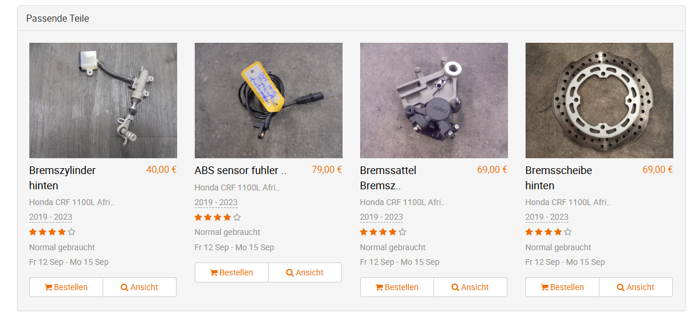The image size is (698, 317).
Task: Click the cart icon for Bremszylinder hinten
Action: click(49, 287)
